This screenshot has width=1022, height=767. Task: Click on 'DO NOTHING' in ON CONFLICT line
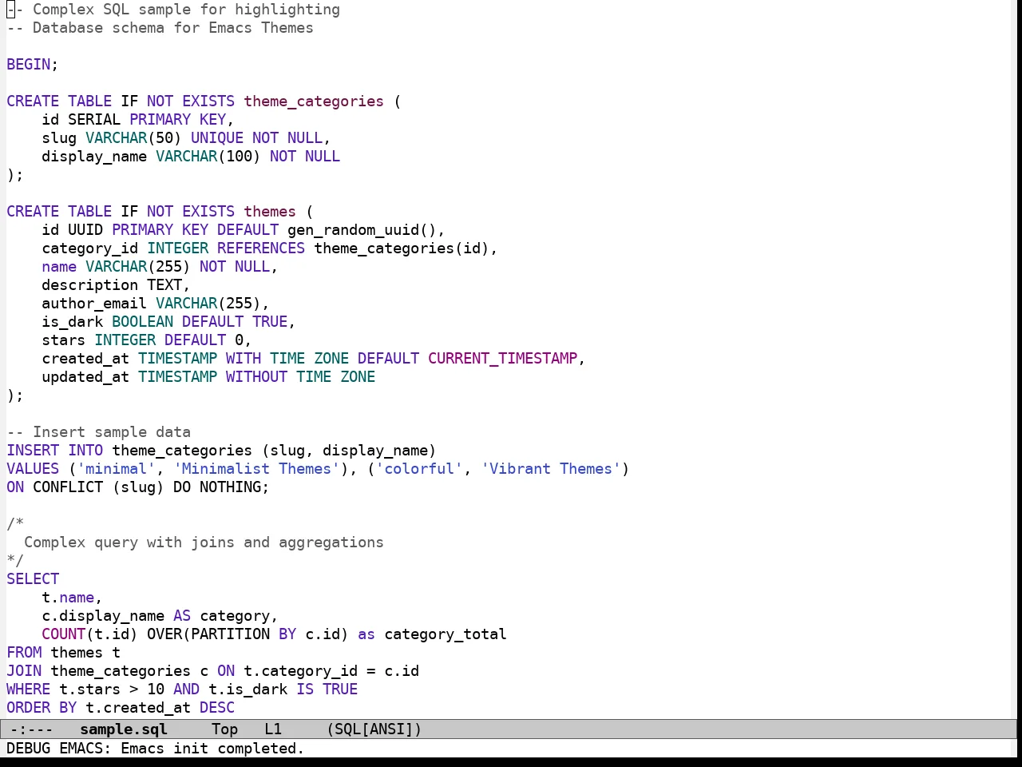[x=217, y=487]
